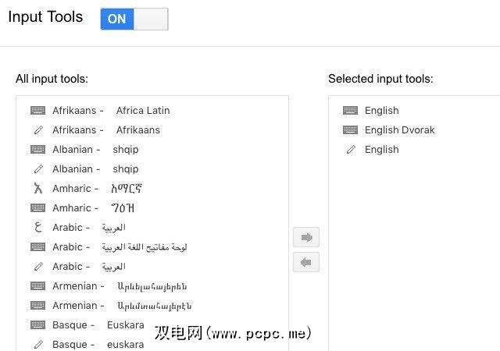Select Basque - Euskara keyboard entry
Viewport: 500px width, 351px height.
click(x=98, y=325)
